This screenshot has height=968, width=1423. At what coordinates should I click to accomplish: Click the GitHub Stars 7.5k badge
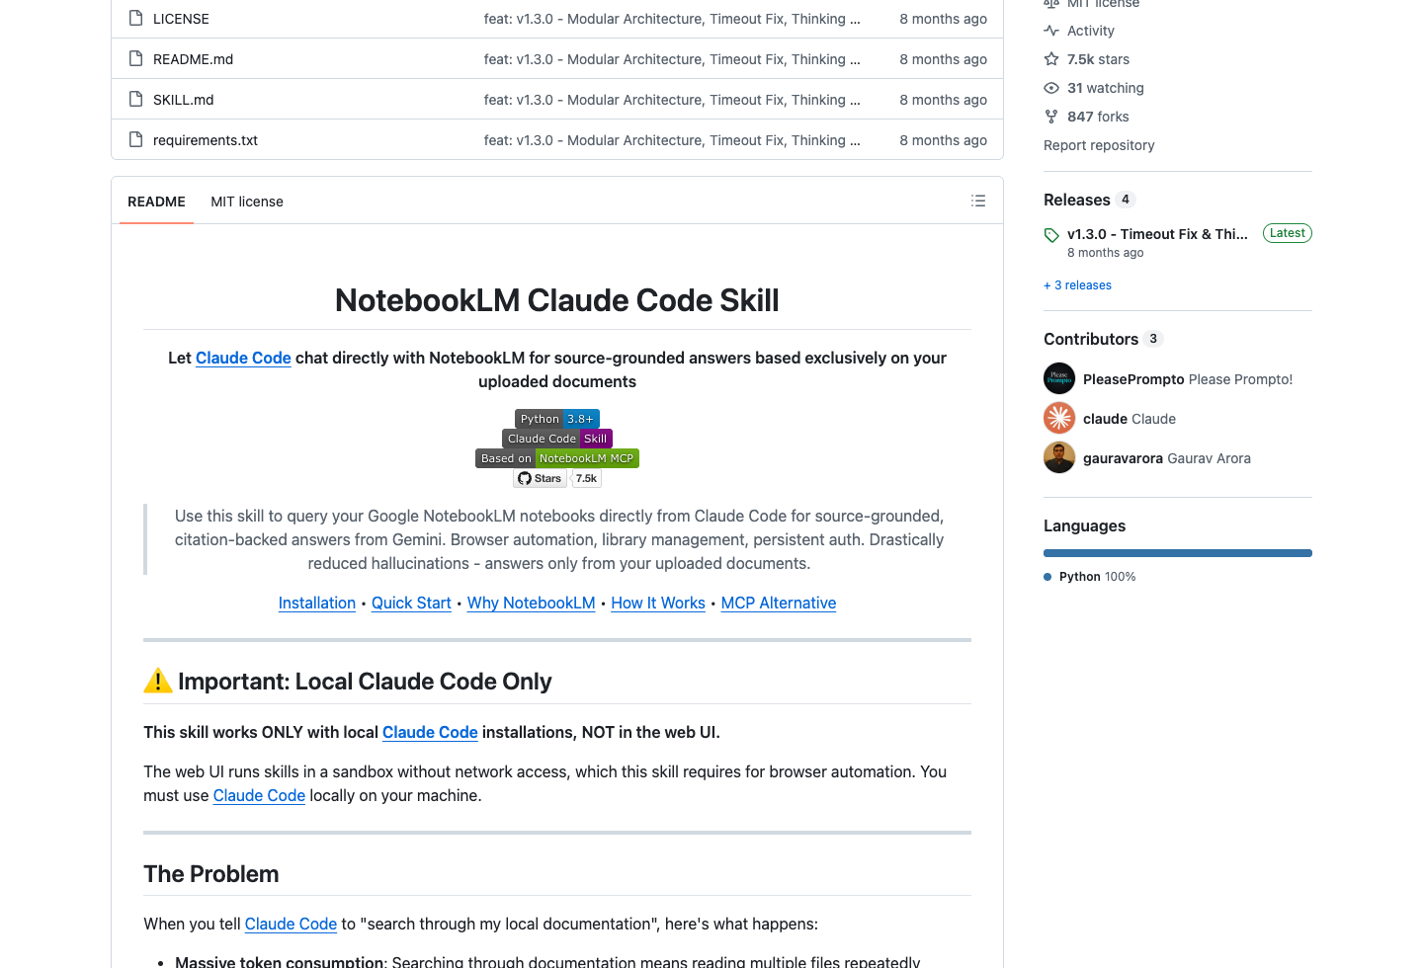(x=557, y=478)
